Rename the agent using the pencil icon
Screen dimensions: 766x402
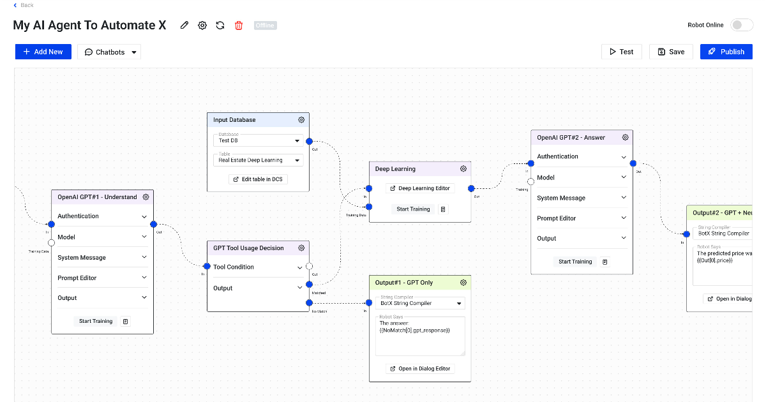tap(184, 25)
